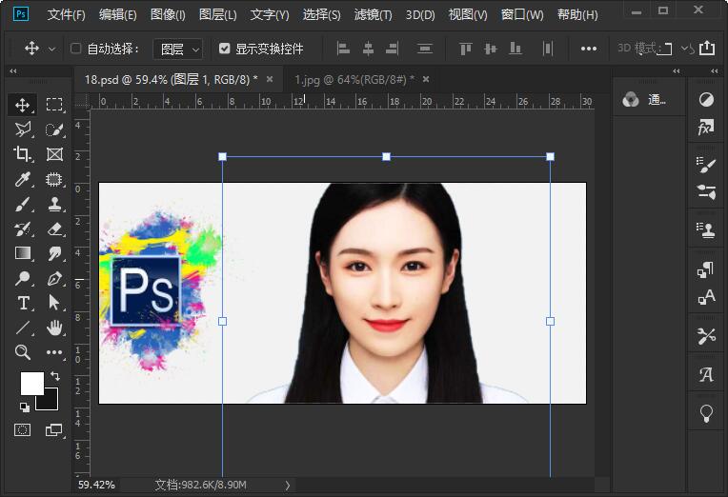Open the 文件(F) menu
728x497 pixels.
pyautogui.click(x=67, y=15)
